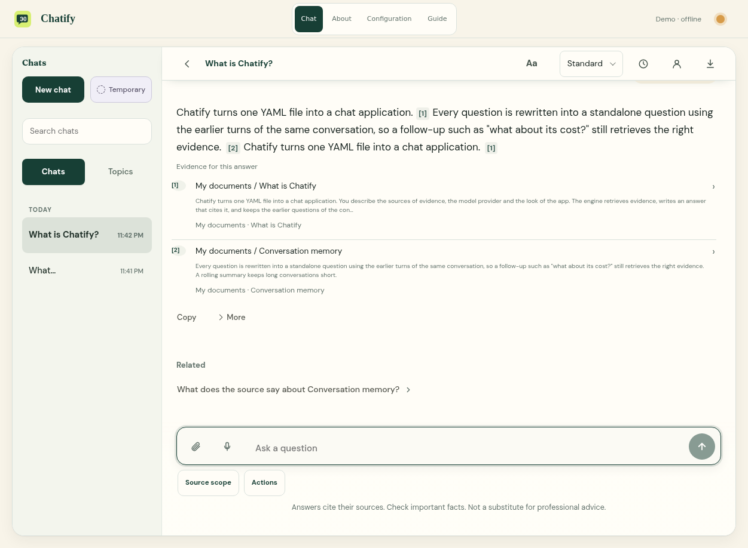The image size is (748, 548).
Task: Click the [2] badge in evidence list
Action: tap(178, 250)
